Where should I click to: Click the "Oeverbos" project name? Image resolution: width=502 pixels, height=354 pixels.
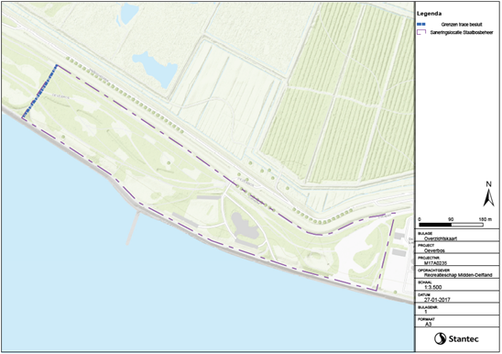pyautogui.click(x=434, y=250)
